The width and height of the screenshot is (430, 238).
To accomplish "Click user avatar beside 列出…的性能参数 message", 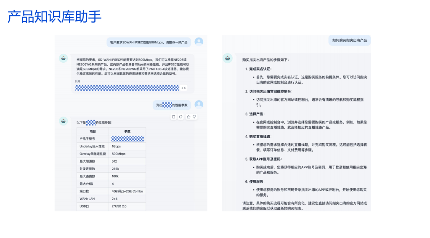I will [199, 104].
